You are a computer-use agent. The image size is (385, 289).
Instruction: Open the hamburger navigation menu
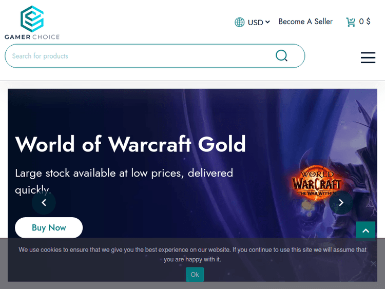368,57
